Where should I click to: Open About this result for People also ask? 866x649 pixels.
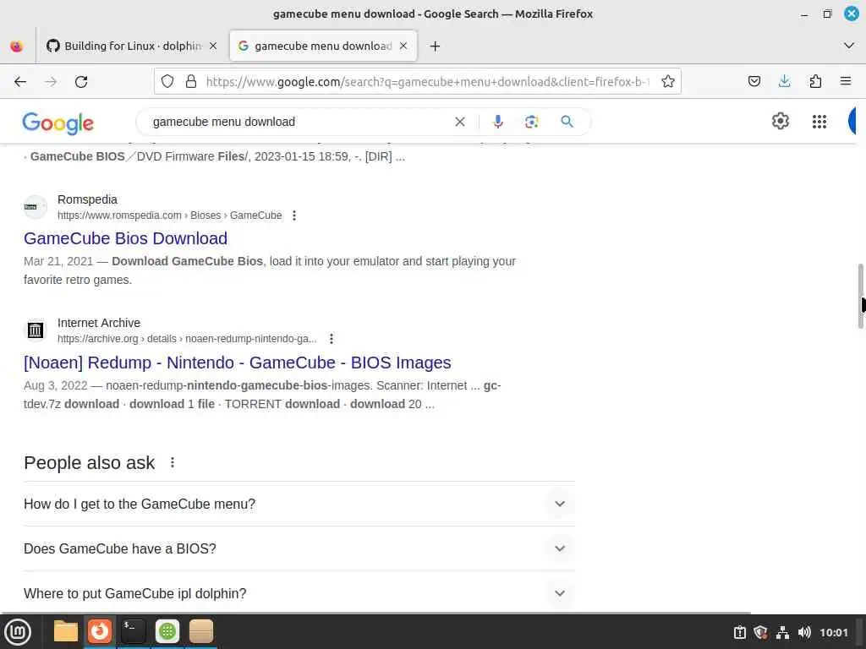(x=173, y=462)
